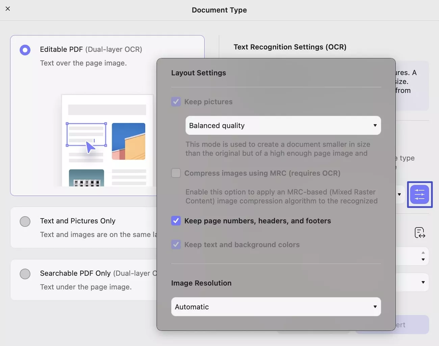
Task: Click the Text Recognition Settings (OCR) heading
Action: [x=290, y=47]
